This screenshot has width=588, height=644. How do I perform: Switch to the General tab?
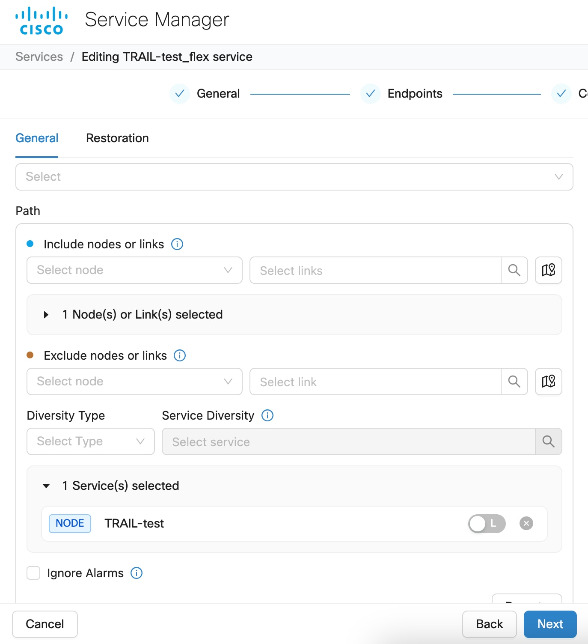tap(37, 138)
